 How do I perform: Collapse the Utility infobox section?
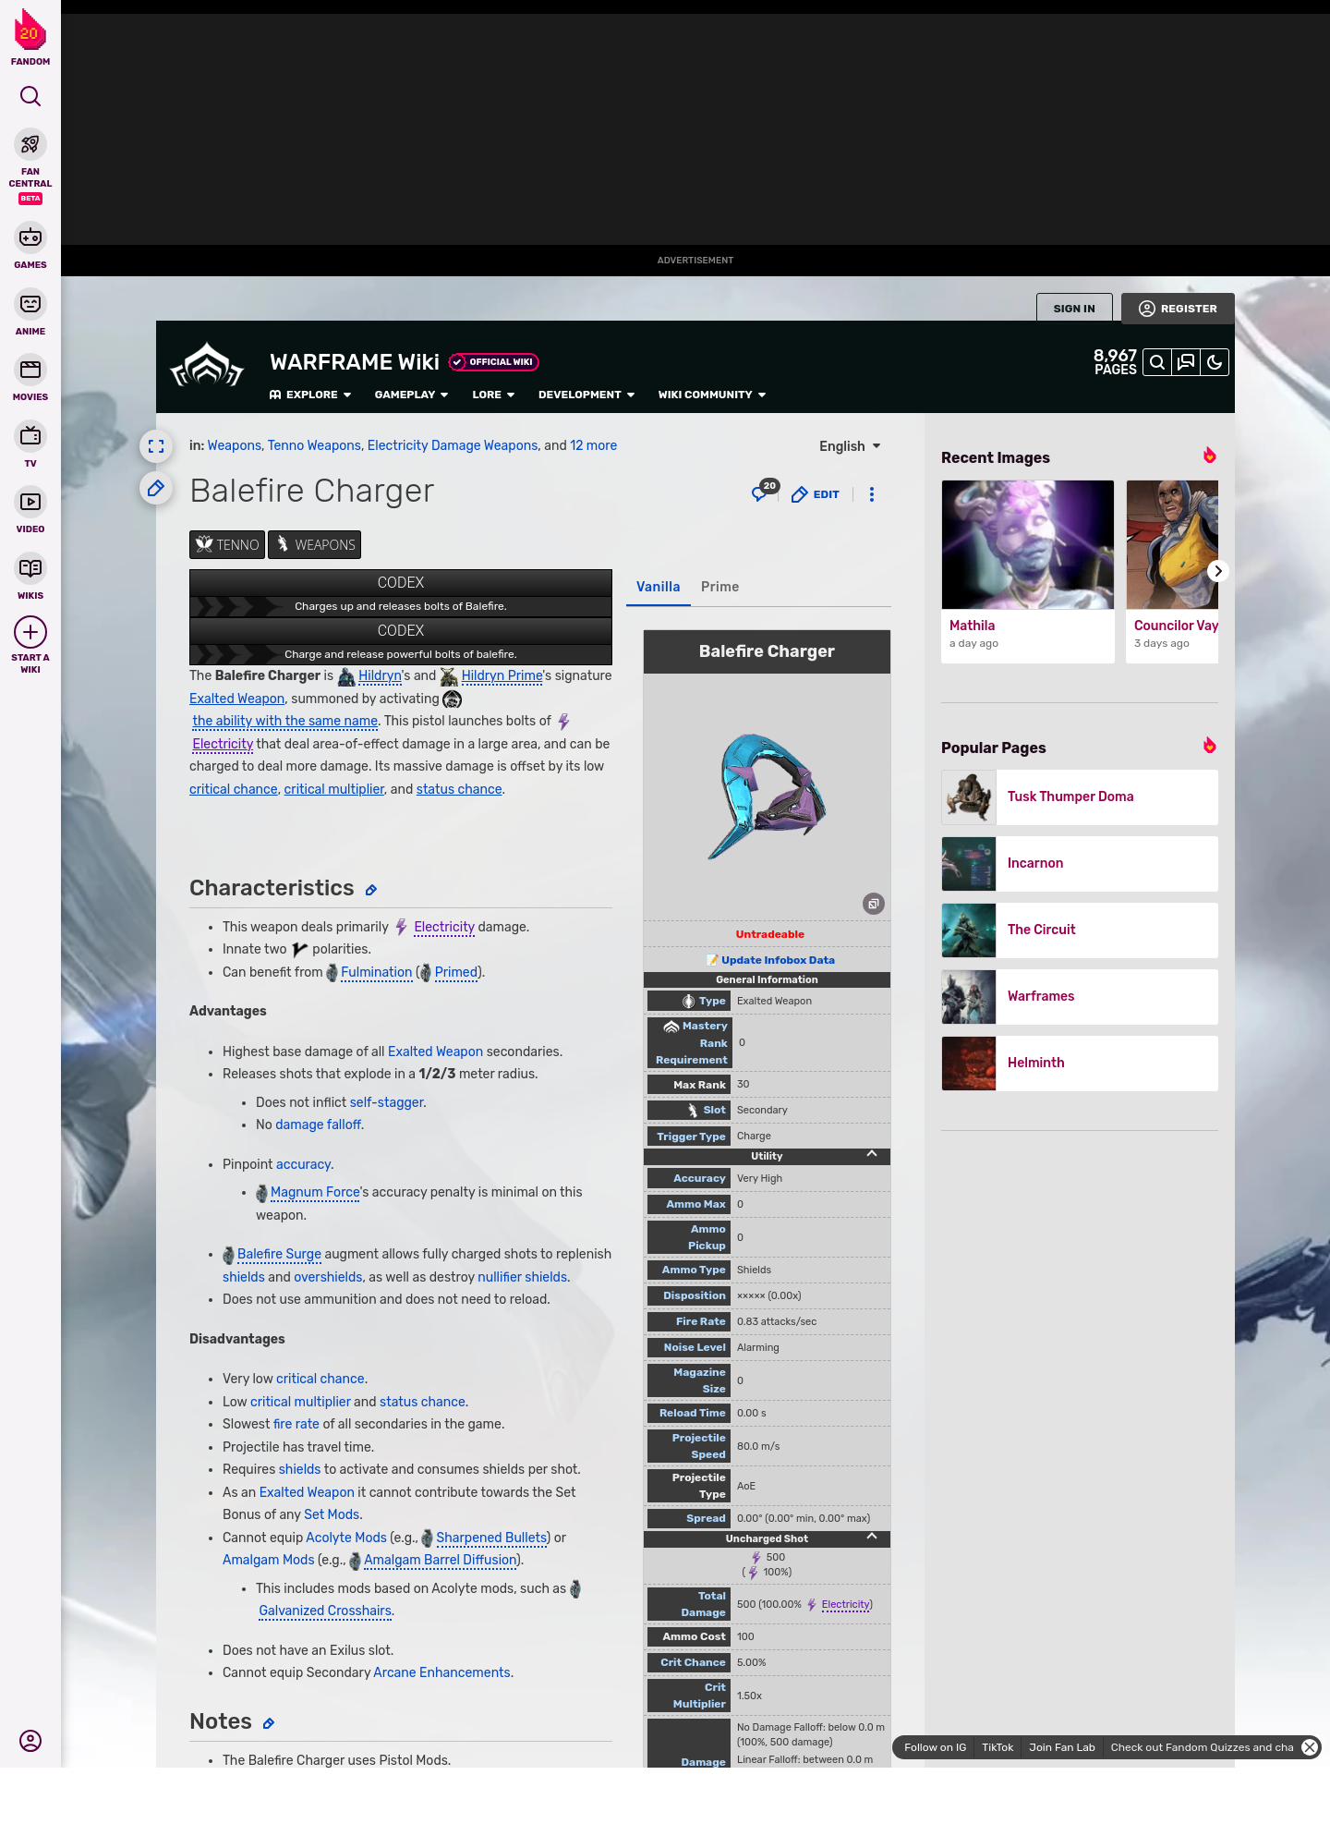pyautogui.click(x=872, y=1154)
